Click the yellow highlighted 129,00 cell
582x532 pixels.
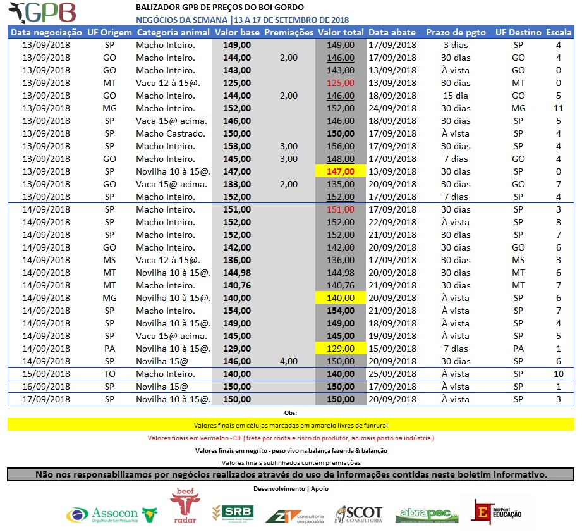tap(340, 349)
